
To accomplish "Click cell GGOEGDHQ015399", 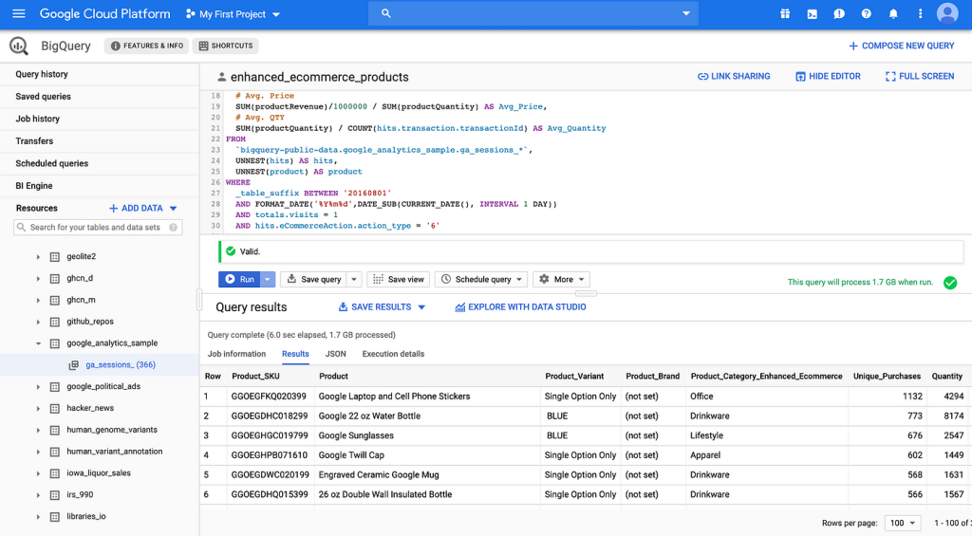I will [269, 494].
